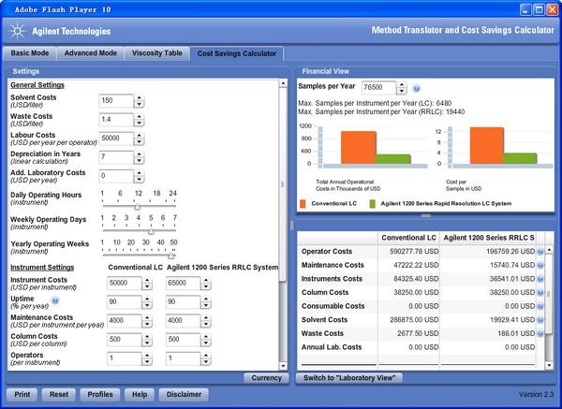562x409 pixels.
Task: Click the Labour Costs input field
Action: coord(116,139)
